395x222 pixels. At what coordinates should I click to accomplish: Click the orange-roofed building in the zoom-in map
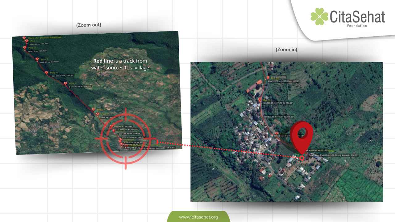(259, 82)
